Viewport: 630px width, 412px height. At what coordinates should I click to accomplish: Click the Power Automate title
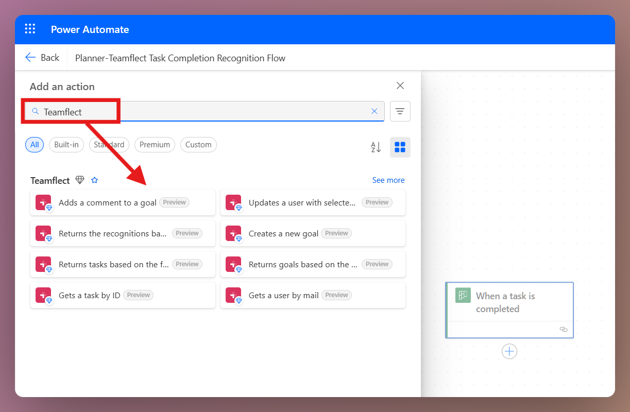(x=90, y=29)
